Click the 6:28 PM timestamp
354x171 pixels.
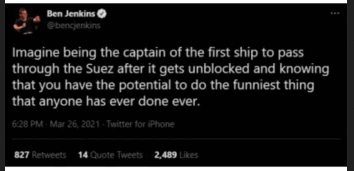[24, 124]
